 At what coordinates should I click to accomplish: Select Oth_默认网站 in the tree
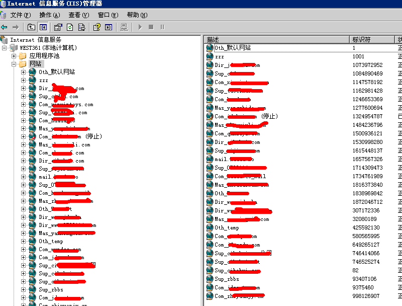pyautogui.click(x=57, y=72)
